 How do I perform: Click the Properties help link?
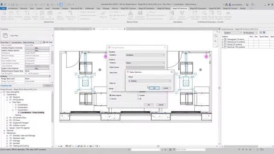6,86
